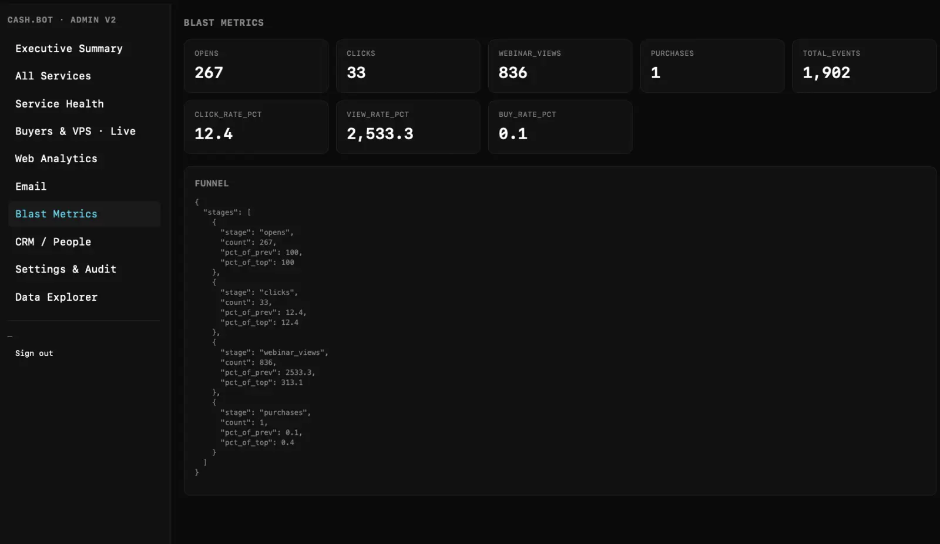This screenshot has height=544, width=940.
Task: Select the Total_Events card
Action: point(864,66)
